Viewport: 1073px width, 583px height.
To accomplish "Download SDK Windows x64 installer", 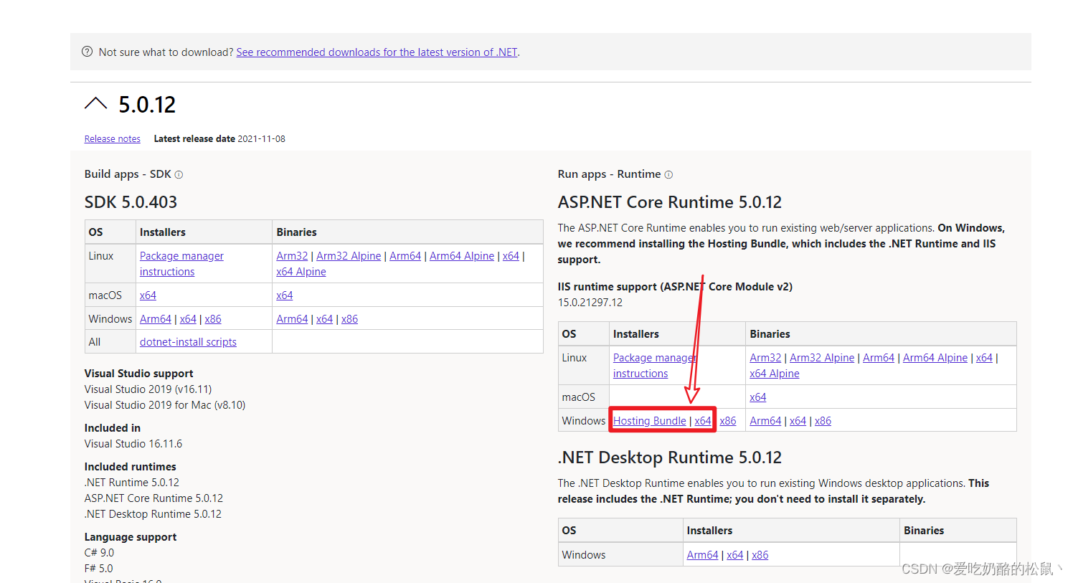I will (188, 319).
